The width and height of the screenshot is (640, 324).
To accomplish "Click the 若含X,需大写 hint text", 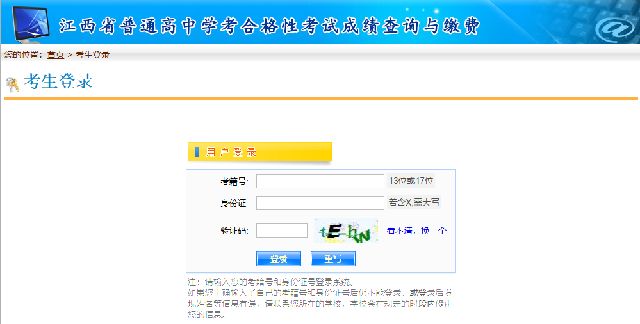I will click(414, 202).
